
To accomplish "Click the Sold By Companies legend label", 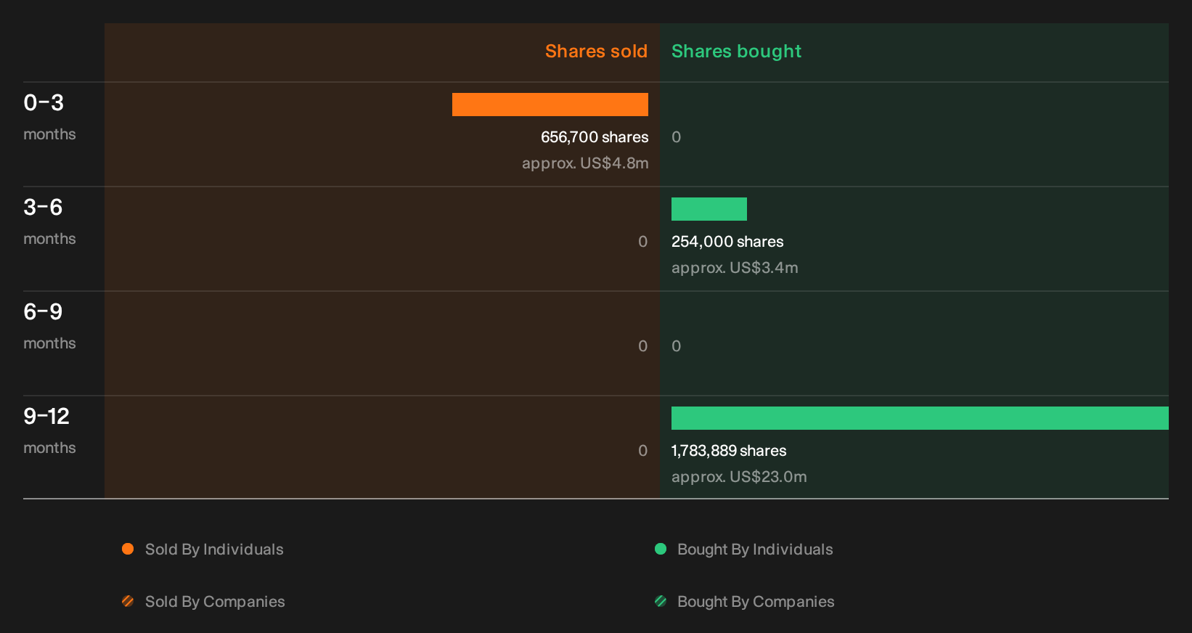I will tap(215, 602).
